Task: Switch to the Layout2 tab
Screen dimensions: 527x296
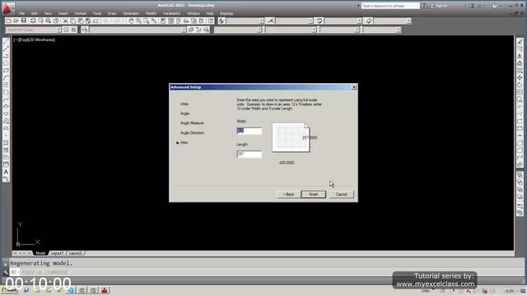Action: click(x=75, y=253)
